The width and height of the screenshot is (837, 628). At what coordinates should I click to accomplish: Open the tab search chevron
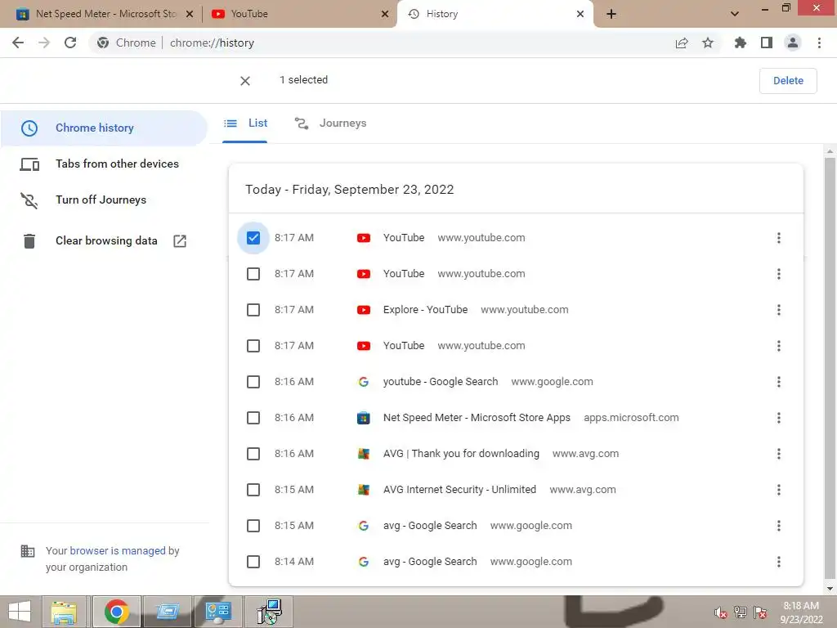(735, 14)
